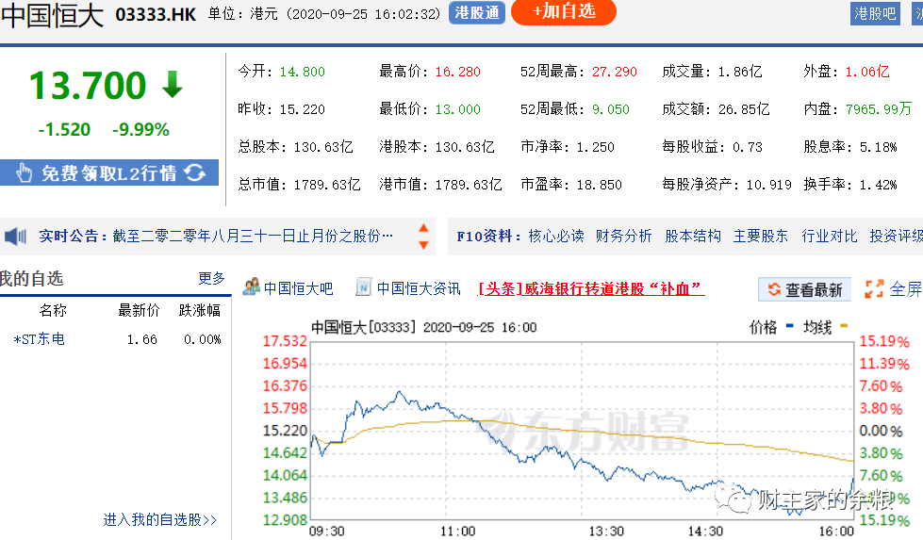Click the -9.99% change value
This screenshot has height=540, width=923.
point(140,129)
